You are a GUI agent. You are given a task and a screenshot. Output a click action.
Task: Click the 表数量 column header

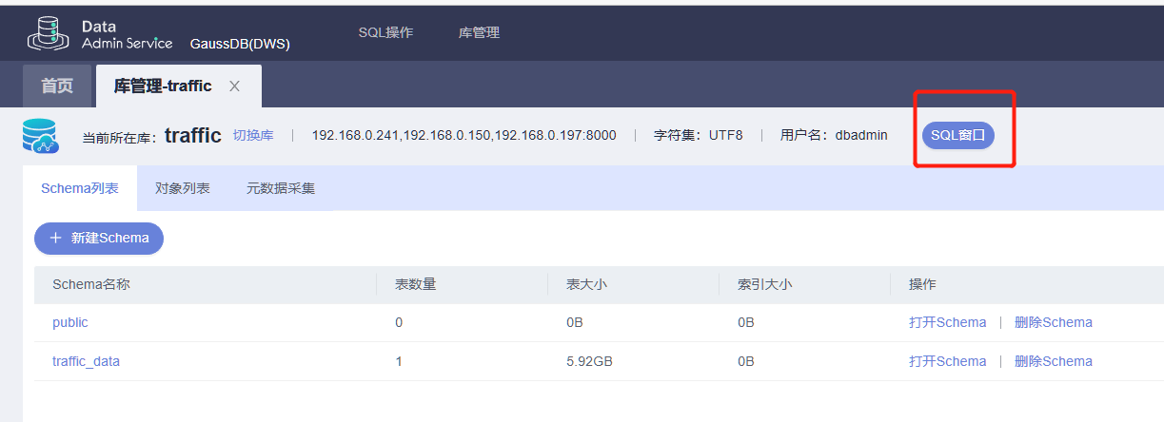click(x=416, y=284)
